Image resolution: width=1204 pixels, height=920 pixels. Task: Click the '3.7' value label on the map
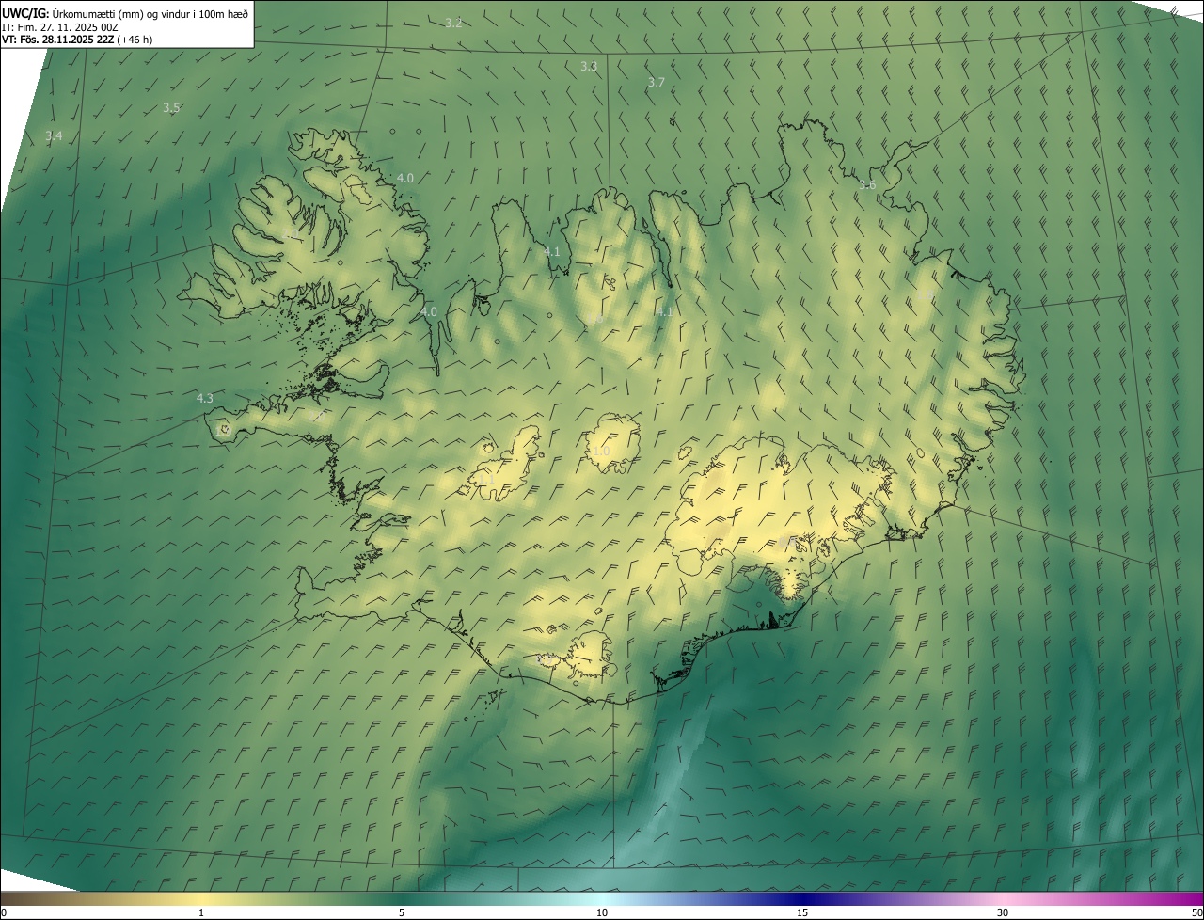click(657, 83)
